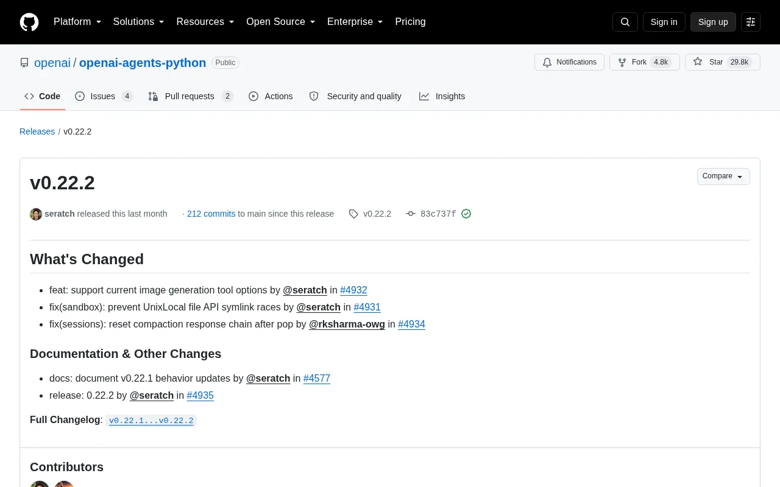780x487 pixels.
Task: Click the Contributors heading
Action: click(x=66, y=467)
